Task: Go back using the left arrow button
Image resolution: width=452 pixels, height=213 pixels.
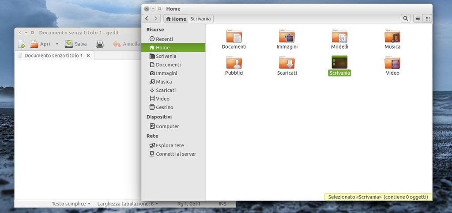Action: 147,19
